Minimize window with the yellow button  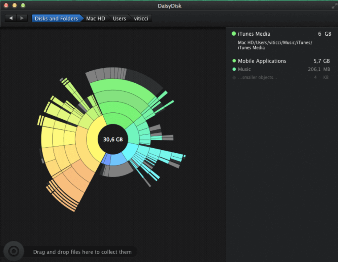[15, 5]
